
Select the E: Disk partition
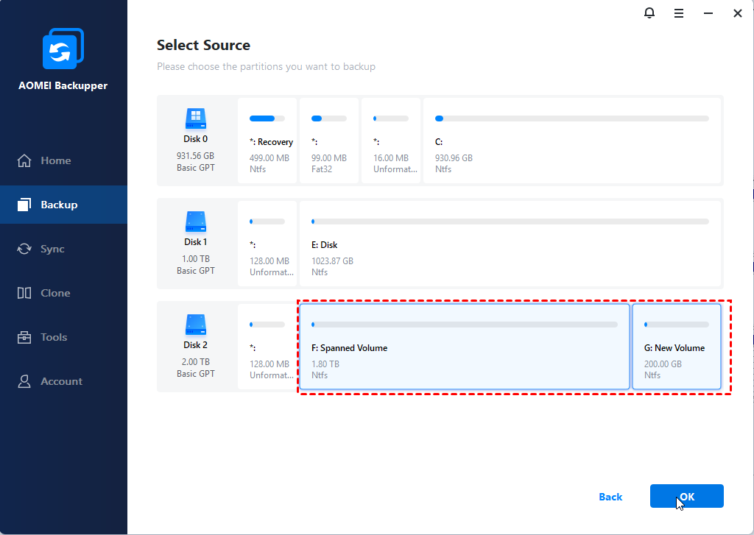pos(510,244)
